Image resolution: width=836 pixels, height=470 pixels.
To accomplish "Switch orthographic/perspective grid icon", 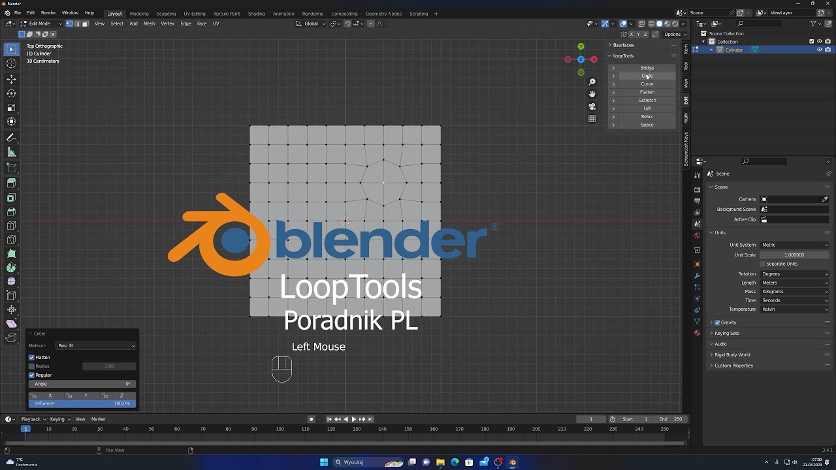I will [x=592, y=119].
